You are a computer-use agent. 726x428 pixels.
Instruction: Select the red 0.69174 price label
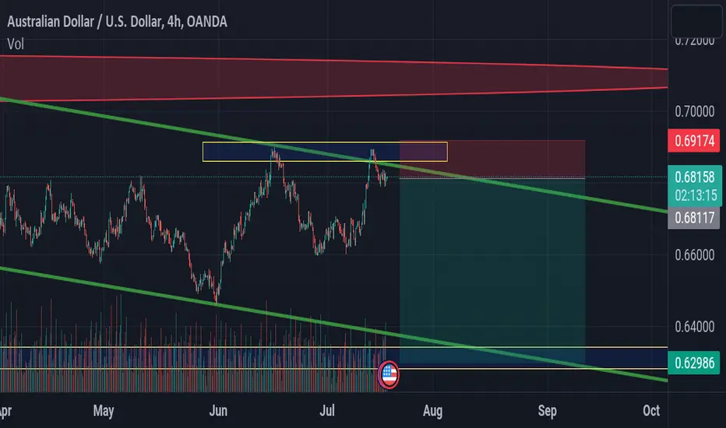point(695,141)
